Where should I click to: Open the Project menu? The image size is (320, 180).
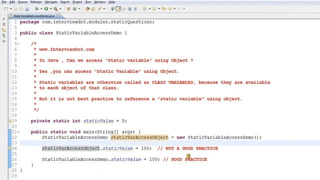77,2
